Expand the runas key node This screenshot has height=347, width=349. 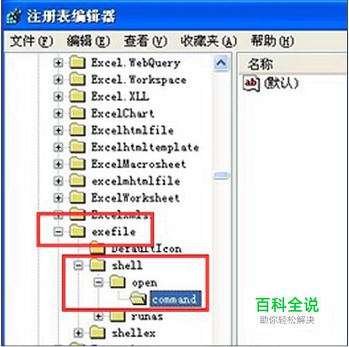click(x=98, y=316)
